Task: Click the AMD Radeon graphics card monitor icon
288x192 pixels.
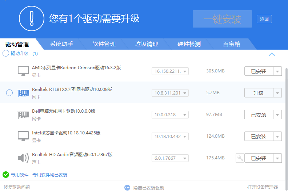Action: [23, 71]
